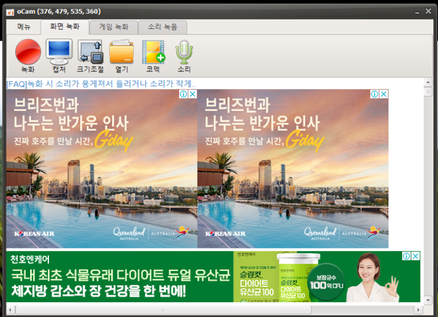
Task: Click the horizontal scrollbar thumb
Action: click(x=163, y=310)
